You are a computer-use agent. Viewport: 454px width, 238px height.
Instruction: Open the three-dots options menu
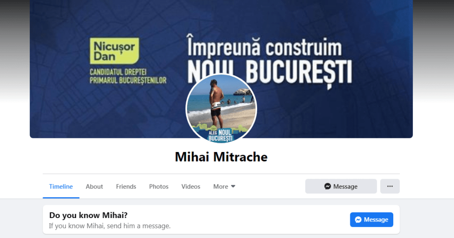[390, 186]
